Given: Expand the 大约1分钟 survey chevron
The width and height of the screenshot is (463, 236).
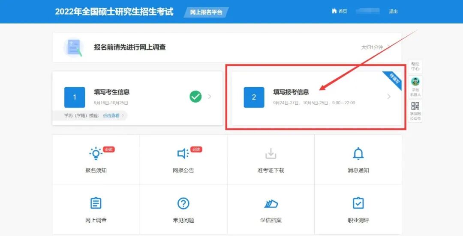Looking at the screenshot, I should pos(388,47).
